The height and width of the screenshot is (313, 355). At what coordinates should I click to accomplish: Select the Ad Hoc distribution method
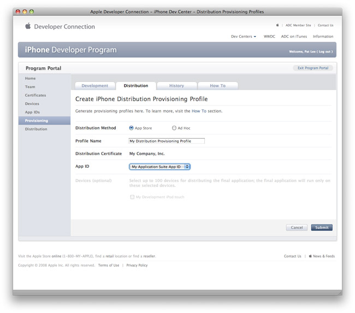click(x=174, y=128)
